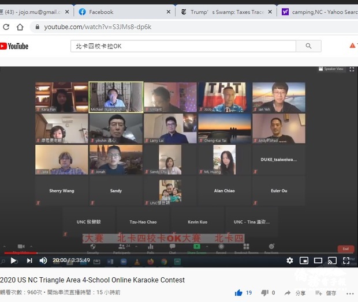Switch to Trump's Swamp NYT tab
Screen dimensions: 358x302
[x=226, y=12]
